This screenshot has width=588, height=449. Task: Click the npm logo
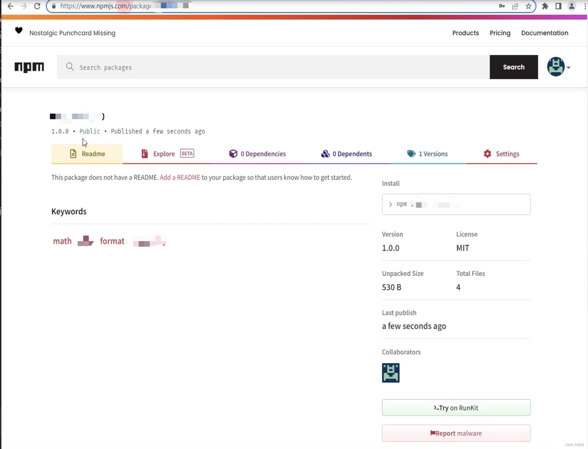coord(29,67)
